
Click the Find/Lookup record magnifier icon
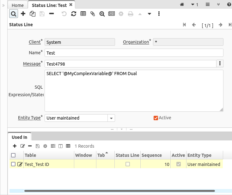click(14, 14)
